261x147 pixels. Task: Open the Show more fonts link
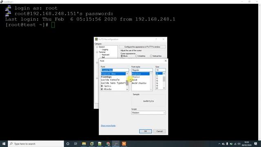pyautogui.click(x=108, y=126)
